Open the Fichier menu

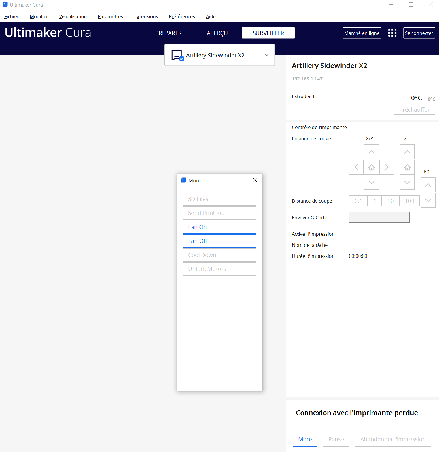coord(11,16)
